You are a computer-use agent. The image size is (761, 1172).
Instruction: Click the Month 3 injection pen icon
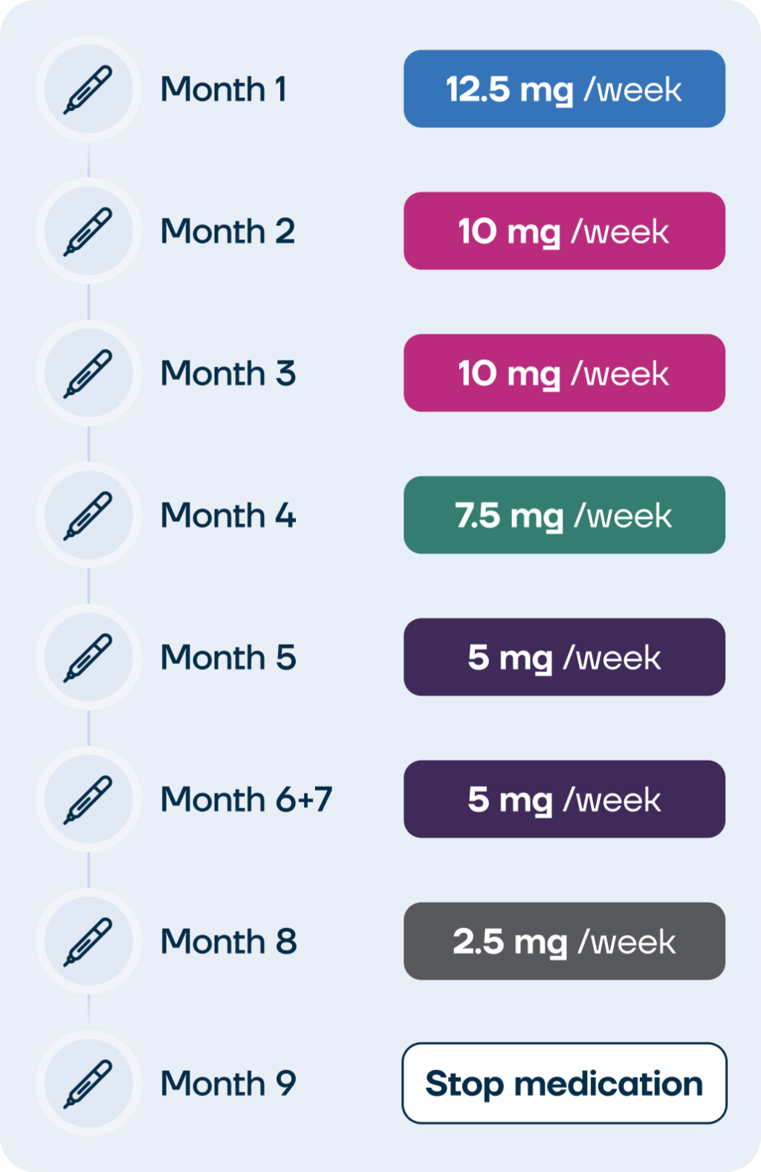[88, 373]
